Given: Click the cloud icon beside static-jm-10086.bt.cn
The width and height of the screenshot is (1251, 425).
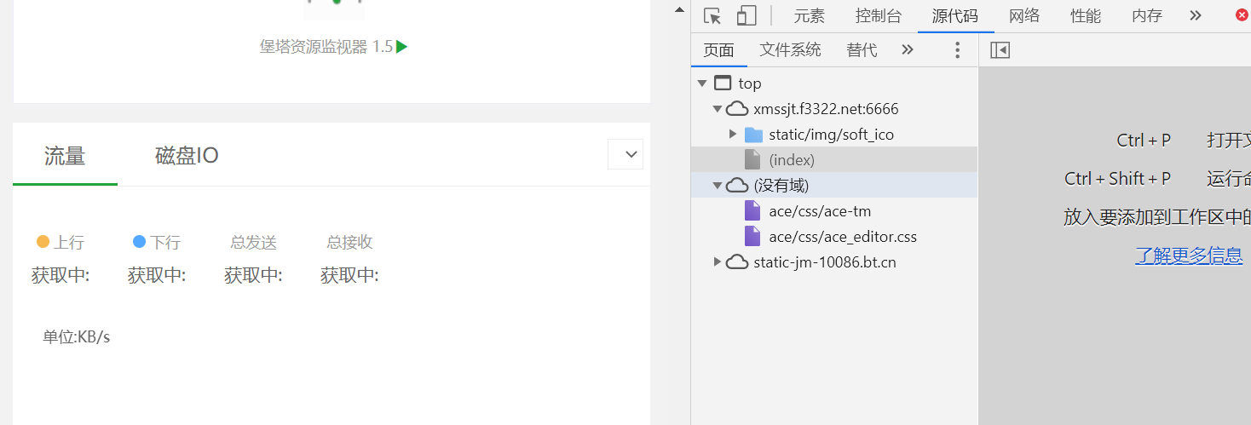Looking at the screenshot, I should pos(737,262).
